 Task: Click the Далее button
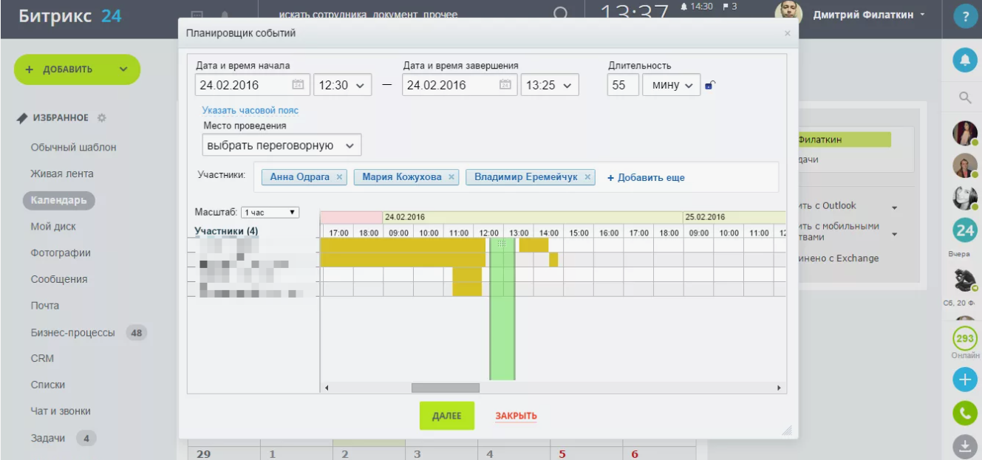click(446, 416)
